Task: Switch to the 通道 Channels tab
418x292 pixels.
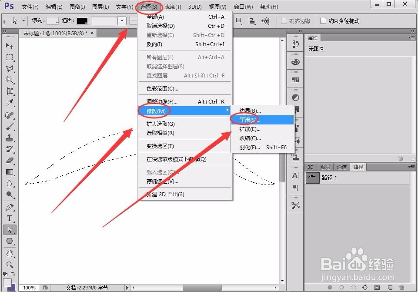Action: (342, 167)
